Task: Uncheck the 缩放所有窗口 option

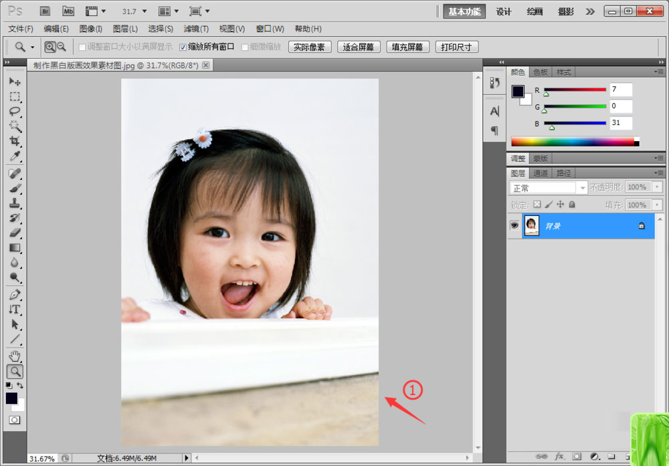Action: click(183, 47)
